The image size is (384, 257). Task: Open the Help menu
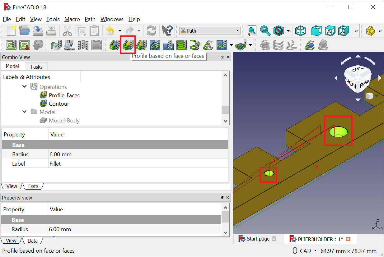point(134,19)
